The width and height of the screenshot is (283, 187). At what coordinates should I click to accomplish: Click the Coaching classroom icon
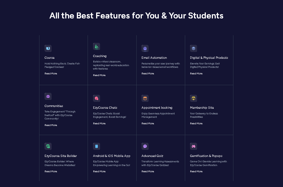[97, 47]
